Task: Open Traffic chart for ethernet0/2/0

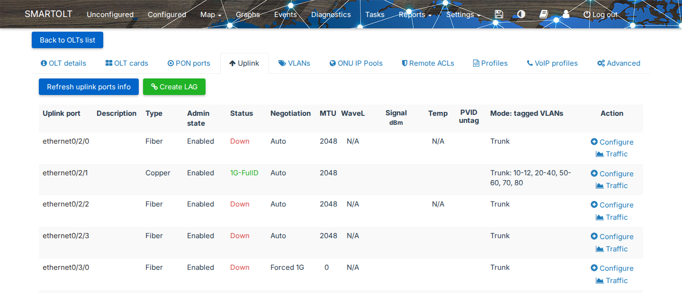Action: click(x=611, y=154)
